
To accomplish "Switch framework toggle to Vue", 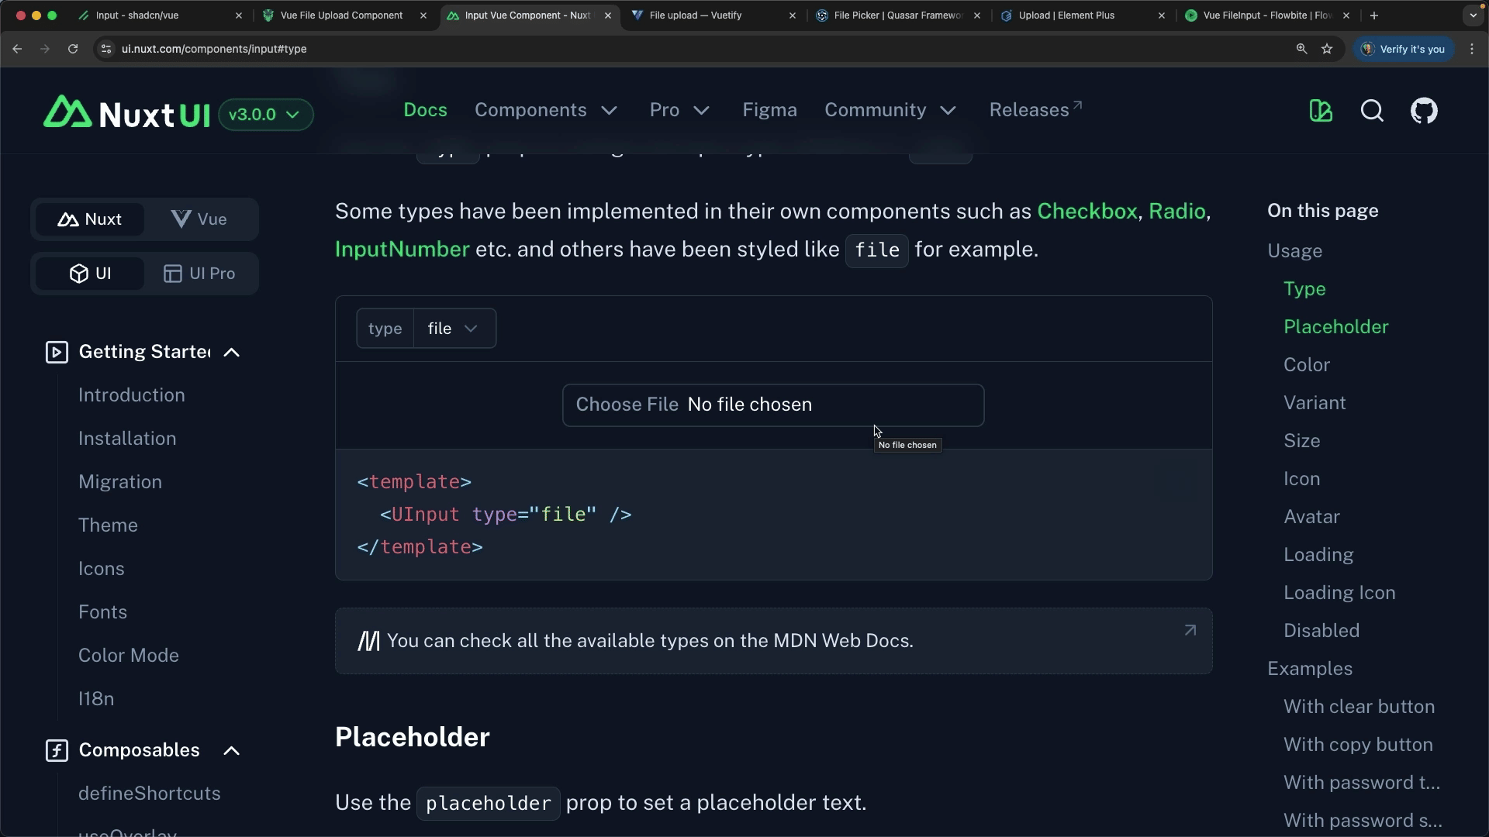I will (199, 219).
